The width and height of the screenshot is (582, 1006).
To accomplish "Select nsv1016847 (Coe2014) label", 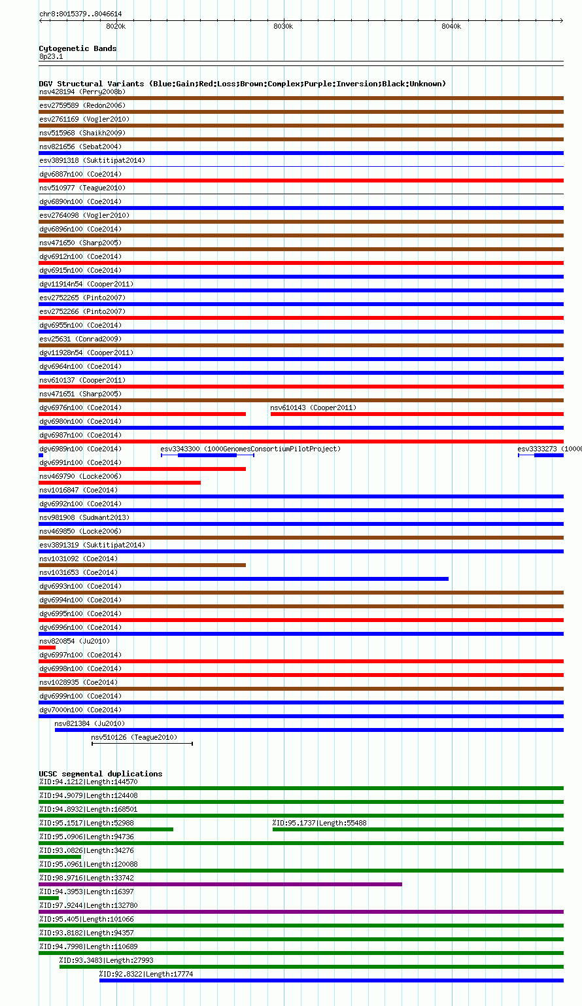I will coord(78,490).
